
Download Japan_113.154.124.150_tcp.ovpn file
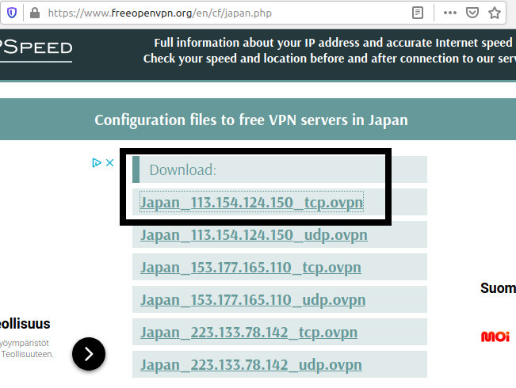[251, 203]
